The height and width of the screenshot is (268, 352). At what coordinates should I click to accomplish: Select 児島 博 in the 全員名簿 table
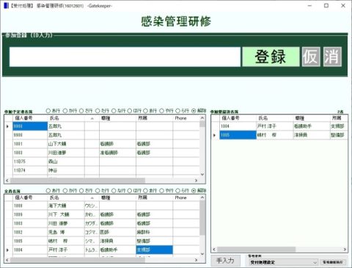tap(66, 232)
